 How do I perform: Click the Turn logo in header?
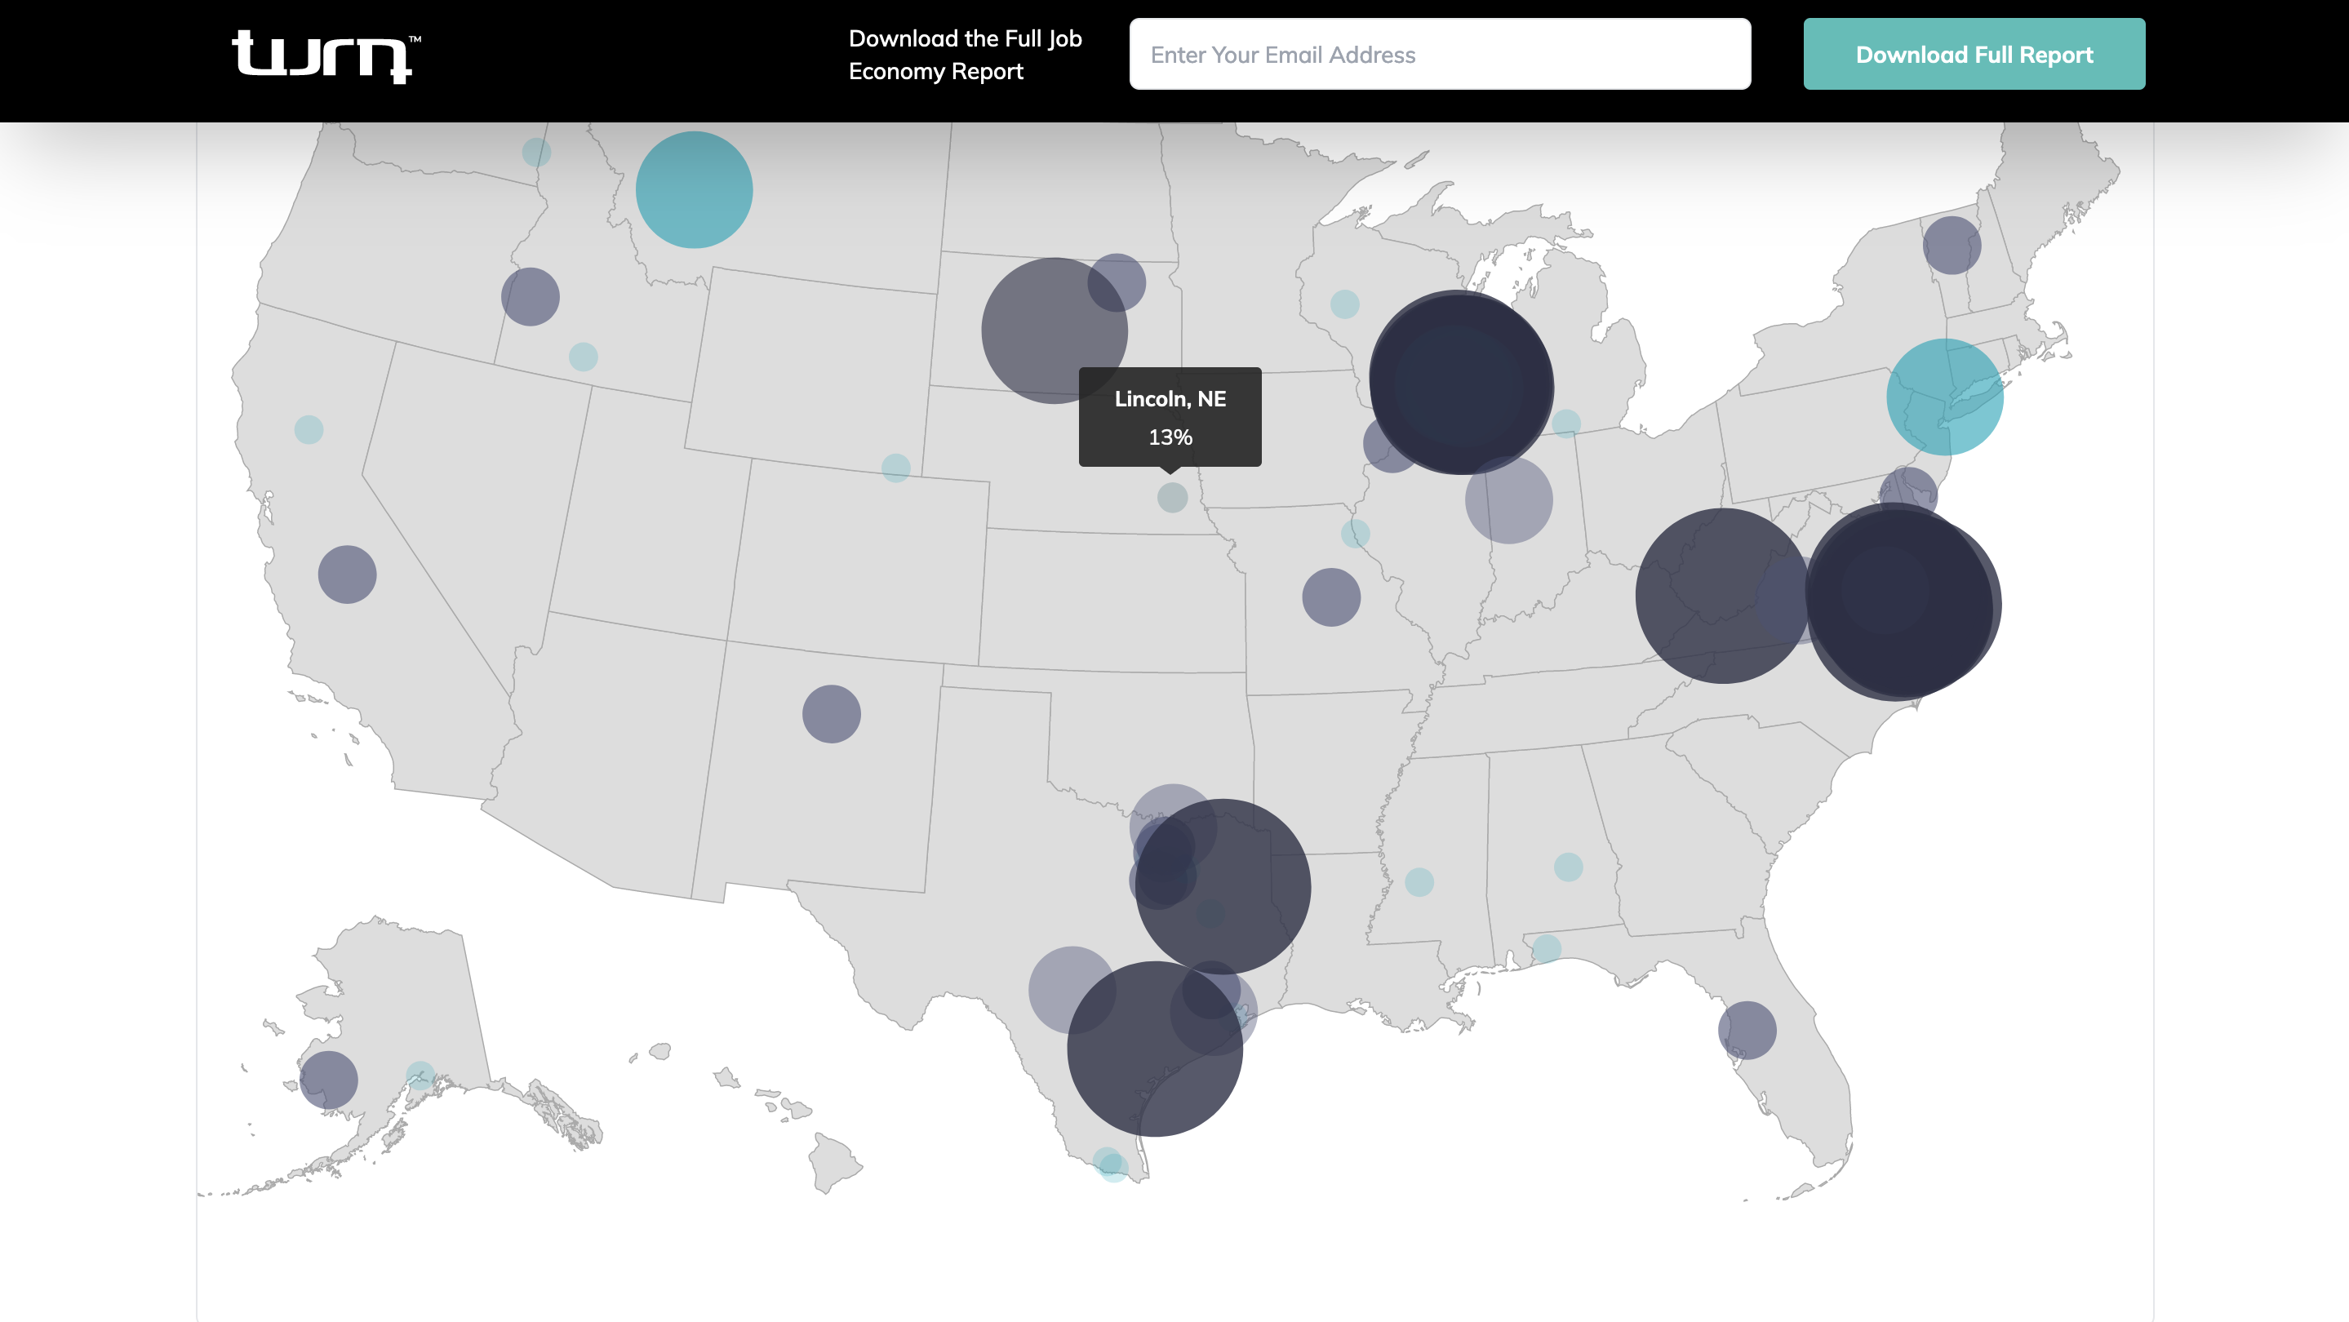click(325, 55)
